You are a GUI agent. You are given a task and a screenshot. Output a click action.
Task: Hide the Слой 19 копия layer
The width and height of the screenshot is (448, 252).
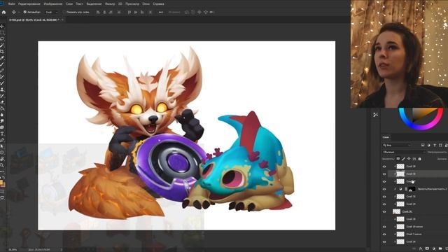(384, 227)
